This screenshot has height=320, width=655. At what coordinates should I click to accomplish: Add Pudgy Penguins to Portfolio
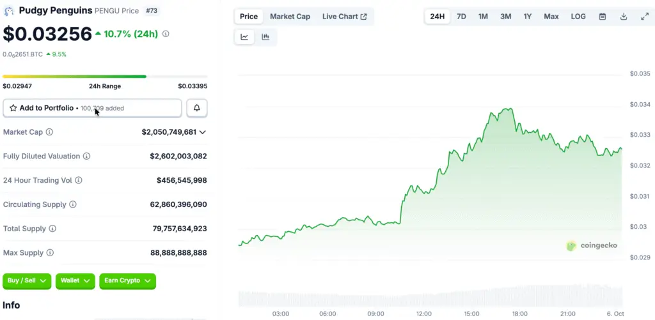click(x=46, y=109)
